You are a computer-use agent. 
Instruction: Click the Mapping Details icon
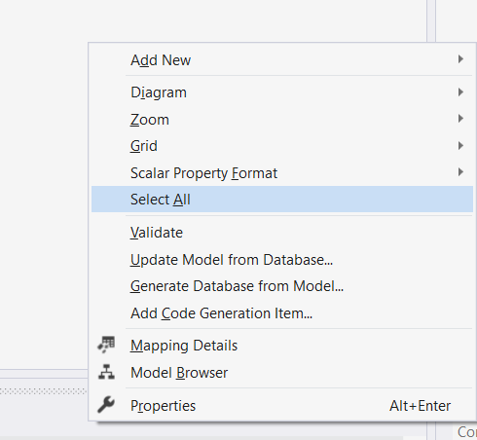[x=106, y=345]
